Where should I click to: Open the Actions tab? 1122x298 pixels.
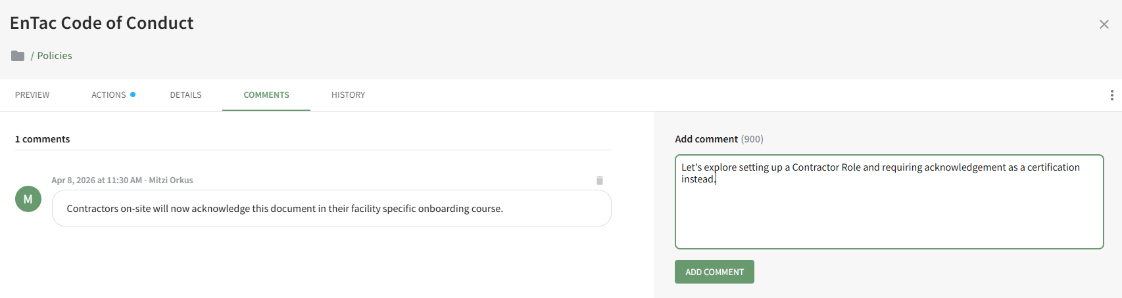[109, 95]
